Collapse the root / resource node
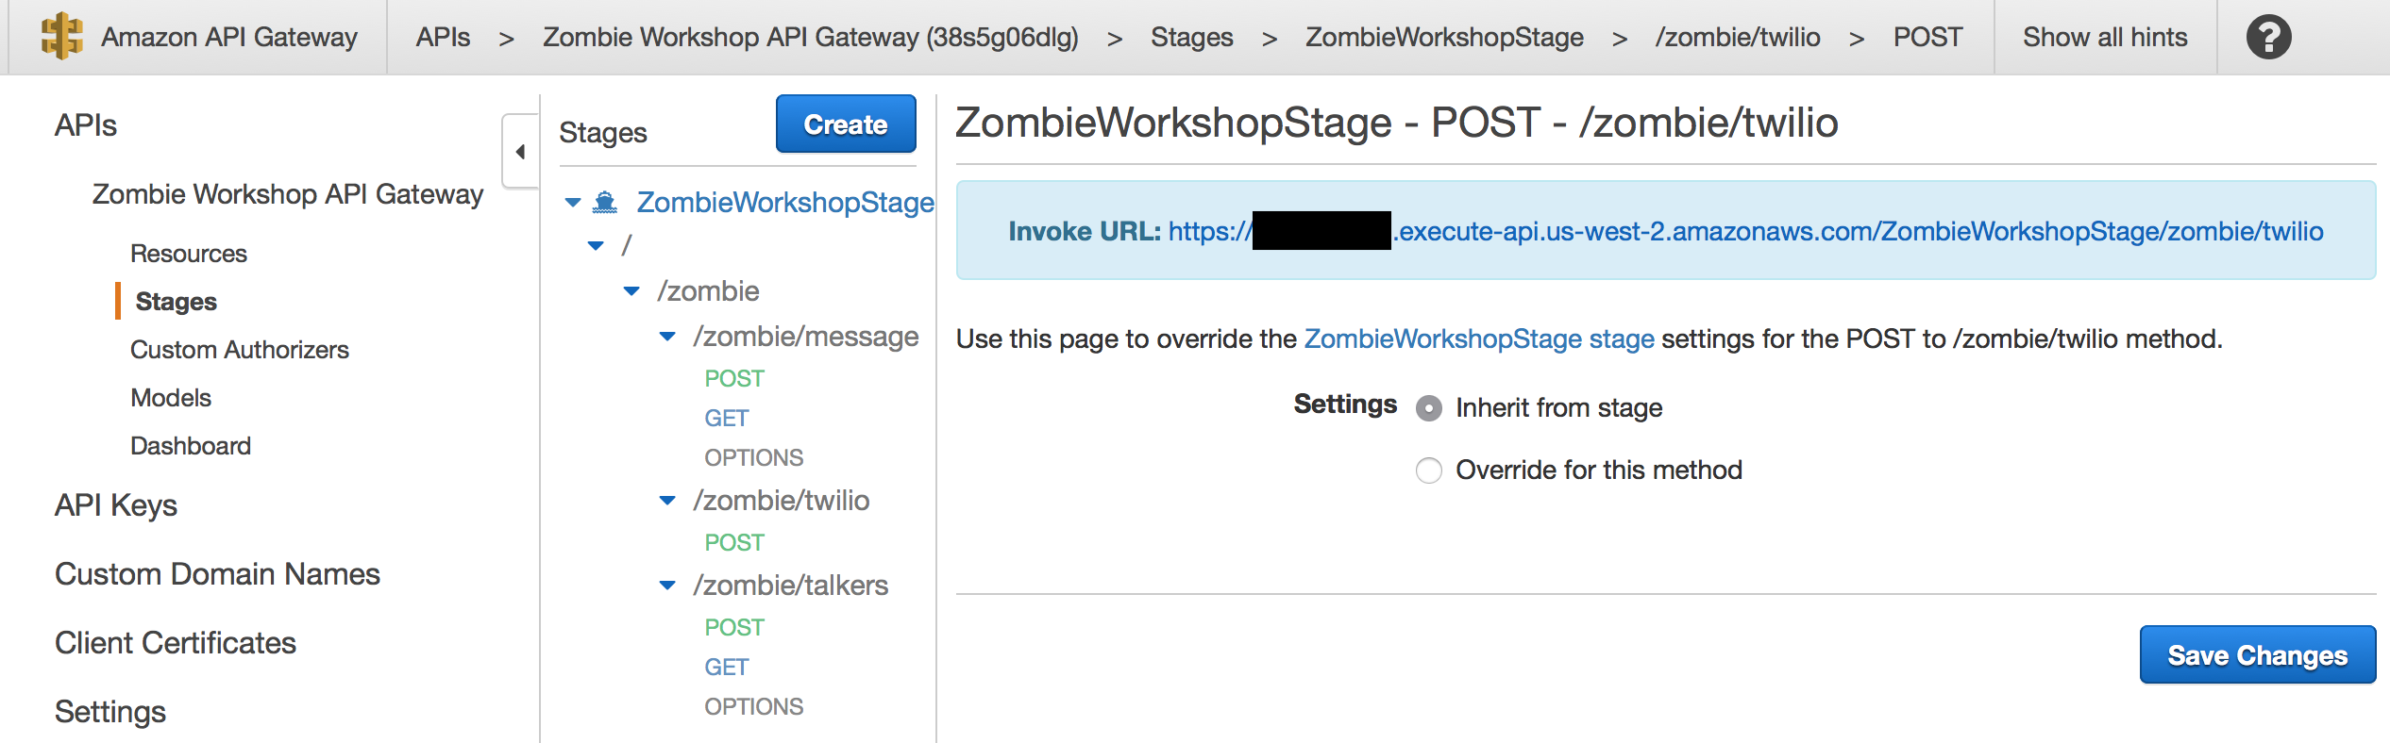 [596, 246]
